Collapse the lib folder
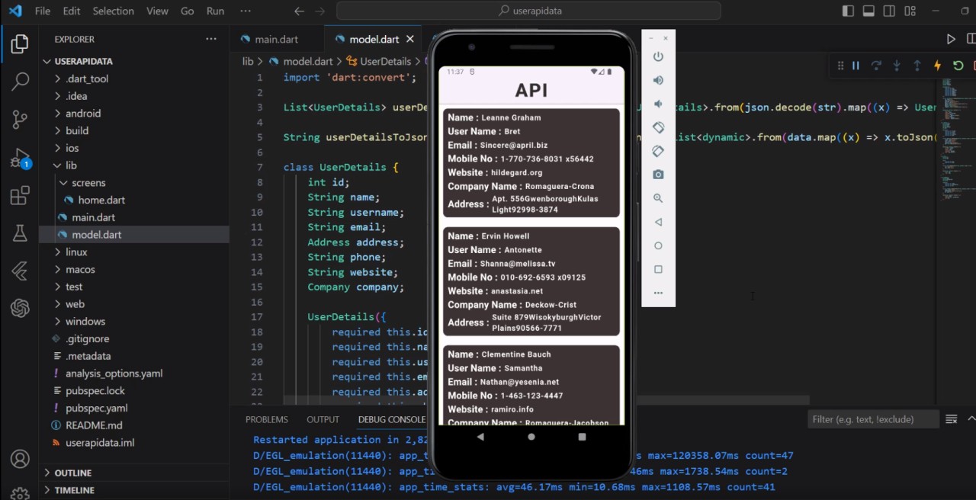 tap(70, 165)
